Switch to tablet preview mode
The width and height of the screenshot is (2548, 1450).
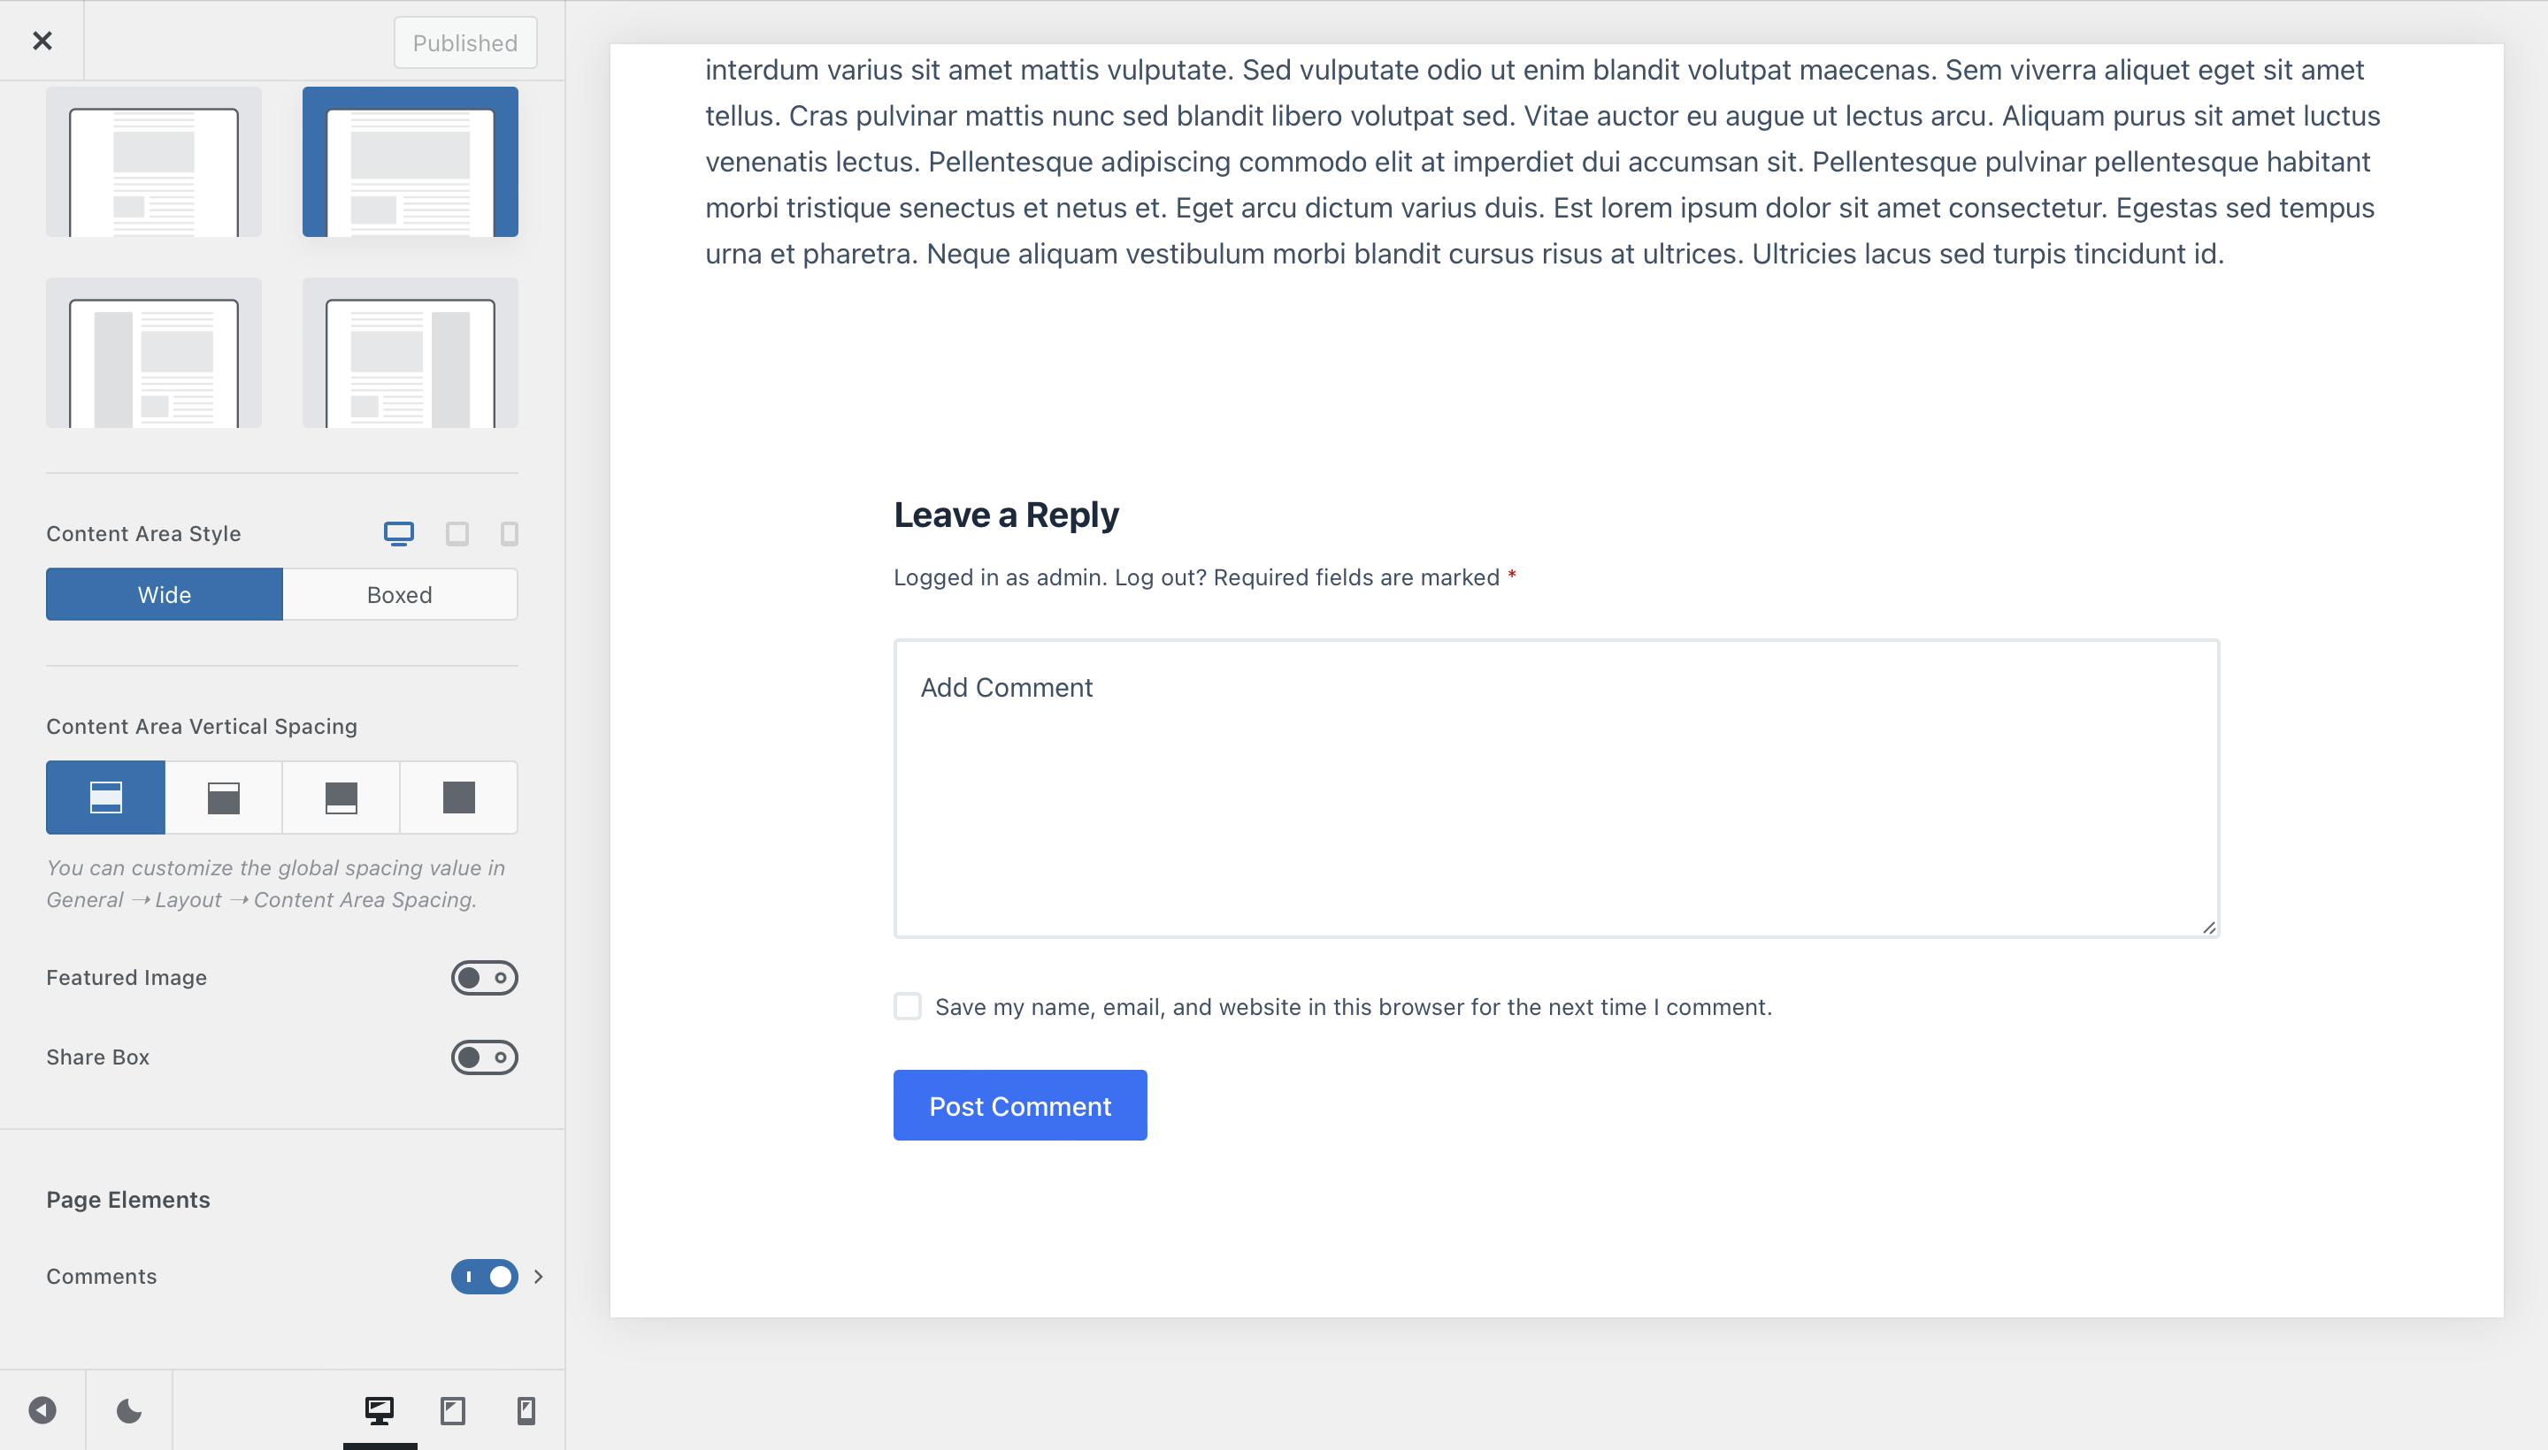(x=455, y=1410)
